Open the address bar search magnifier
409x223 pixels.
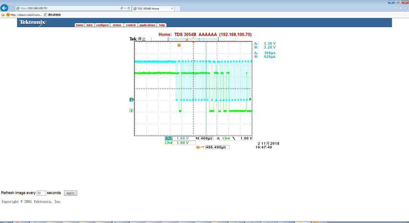(x=121, y=8)
